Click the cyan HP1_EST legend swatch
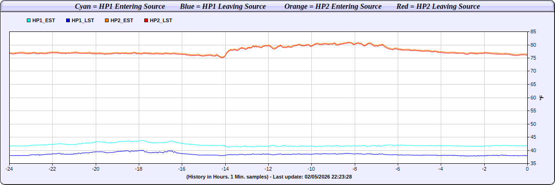 click(29, 21)
